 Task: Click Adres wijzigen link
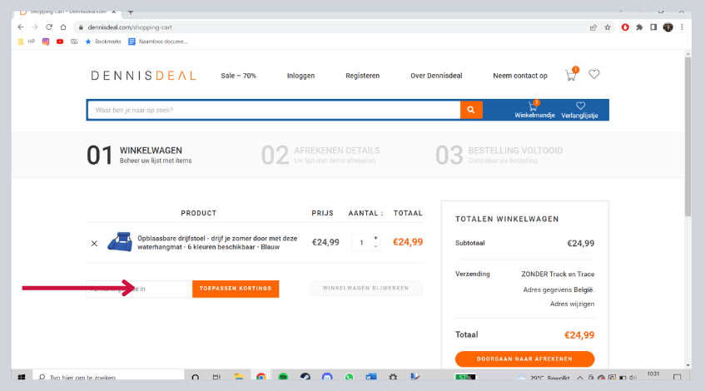(x=572, y=304)
